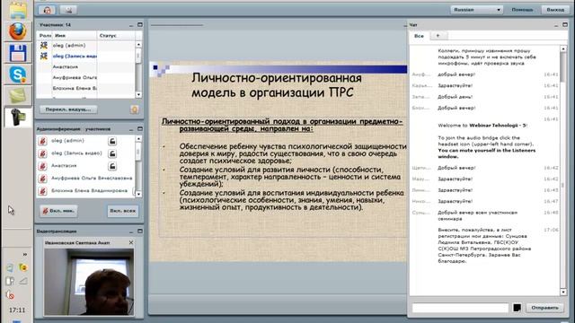Image resolution: width=575 pixels, height=323 pixels.
Task: Select the Все chat tab
Action: tap(420, 36)
